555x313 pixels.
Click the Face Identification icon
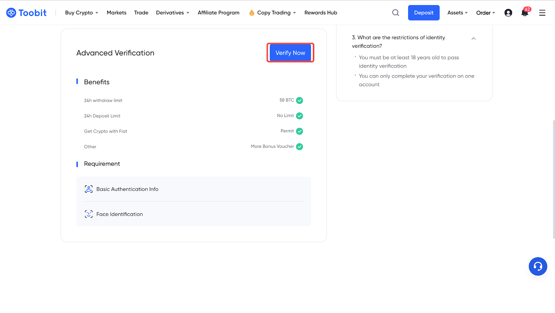[89, 214]
